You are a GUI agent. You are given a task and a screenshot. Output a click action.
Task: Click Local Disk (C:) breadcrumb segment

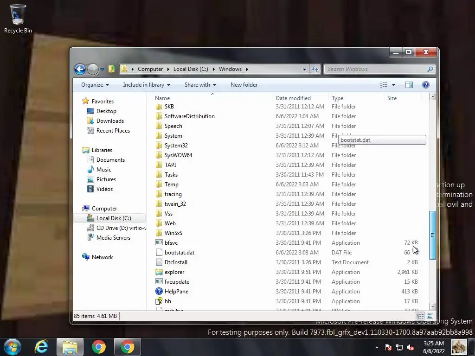[191, 69]
